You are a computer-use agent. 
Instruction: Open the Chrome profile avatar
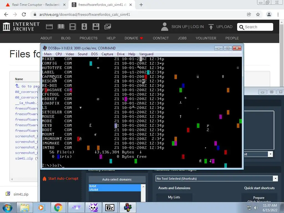click(269, 14)
